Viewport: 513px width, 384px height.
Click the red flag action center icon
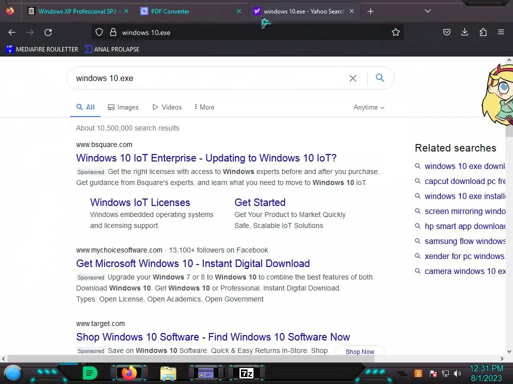tap(433, 373)
